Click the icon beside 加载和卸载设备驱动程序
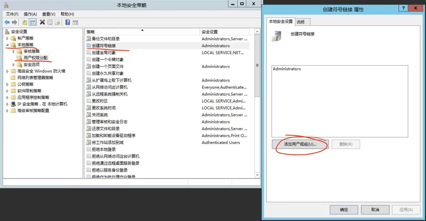Screen dimensions: 426x221 click(89, 135)
